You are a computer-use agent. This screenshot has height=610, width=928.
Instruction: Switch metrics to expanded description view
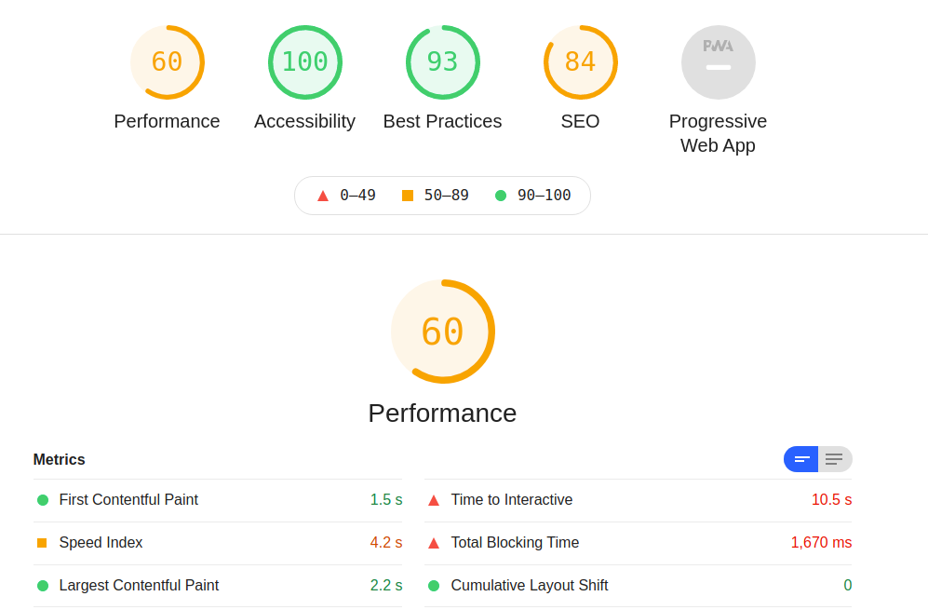[834, 459]
